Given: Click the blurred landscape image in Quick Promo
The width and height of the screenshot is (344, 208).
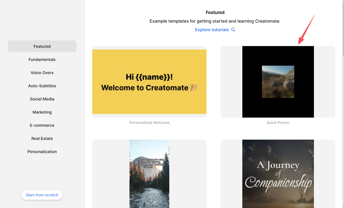Looking at the screenshot, I should [278, 82].
